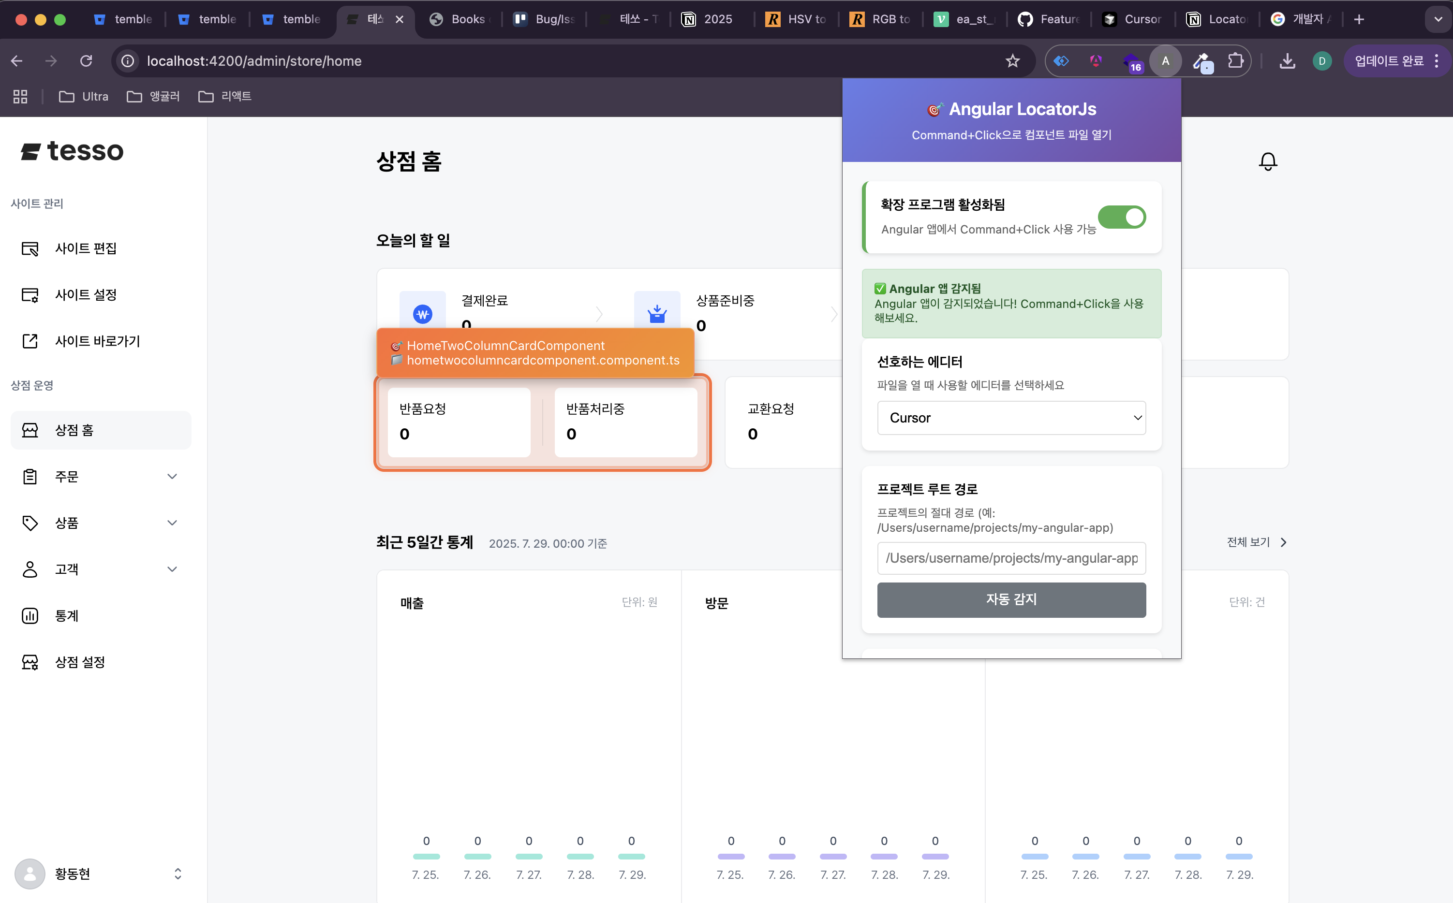Image resolution: width=1453 pixels, height=903 pixels.
Task: Open Angular LocatorJs extension icon in toolbar
Action: 1165,61
